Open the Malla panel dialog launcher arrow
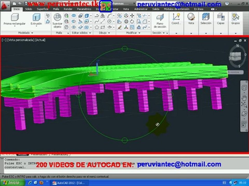This screenshot has width=249, height=186. pos(68,33)
